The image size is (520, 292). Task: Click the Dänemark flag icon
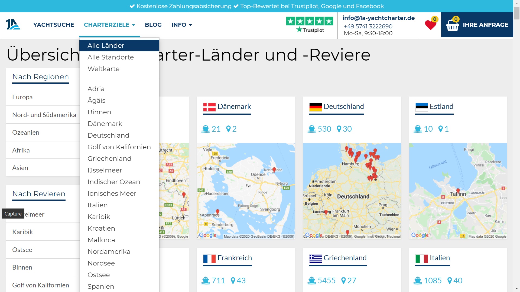[x=209, y=107]
